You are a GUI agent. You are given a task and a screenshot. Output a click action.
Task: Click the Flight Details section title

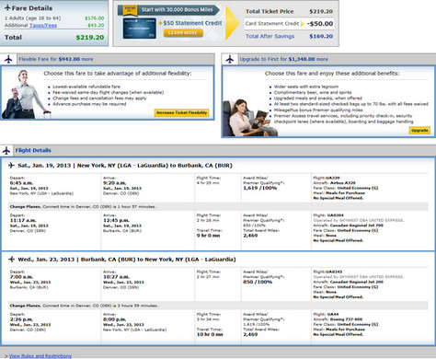pyautogui.click(x=33, y=150)
